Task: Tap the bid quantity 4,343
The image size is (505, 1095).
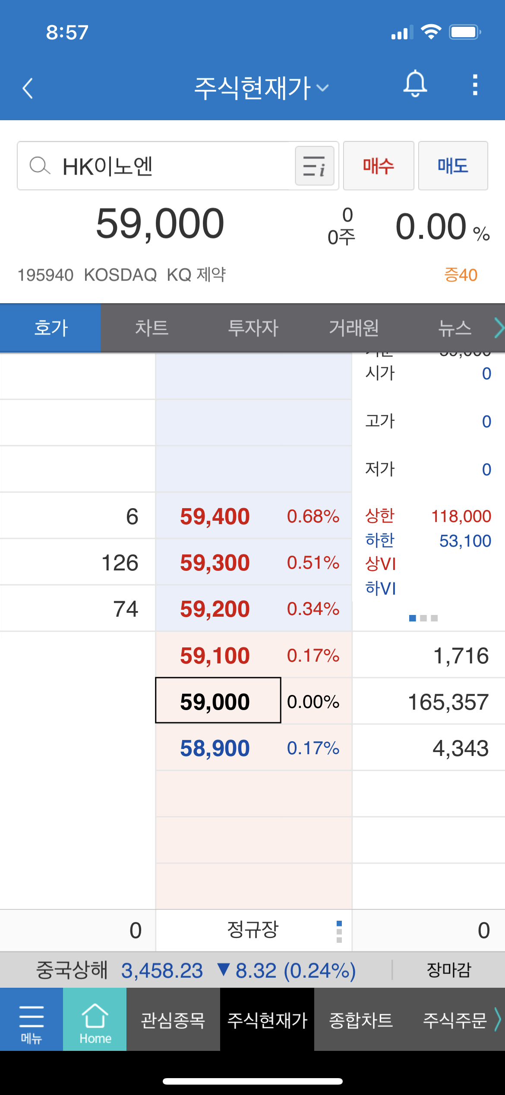Action: (x=461, y=748)
